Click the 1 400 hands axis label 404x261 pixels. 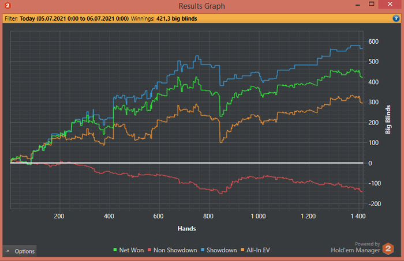(x=358, y=216)
